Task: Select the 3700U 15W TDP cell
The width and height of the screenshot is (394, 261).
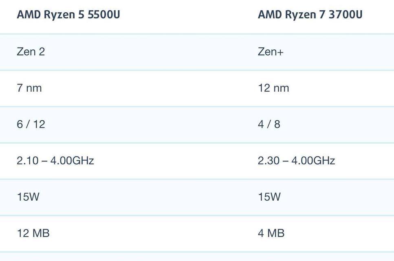Action: tap(269, 197)
